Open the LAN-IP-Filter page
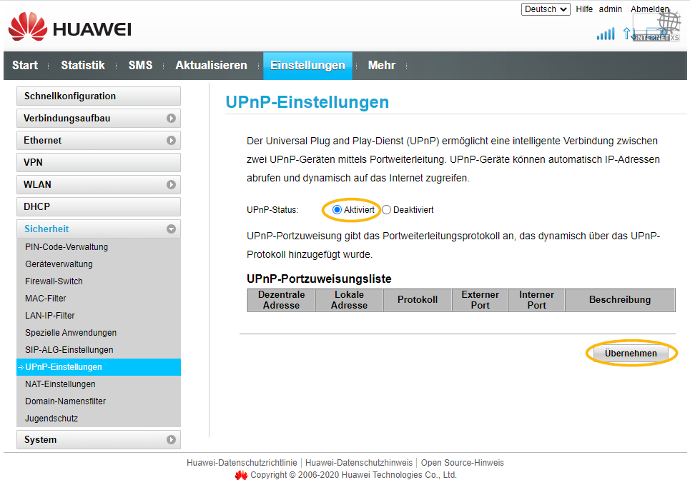 pos(50,316)
